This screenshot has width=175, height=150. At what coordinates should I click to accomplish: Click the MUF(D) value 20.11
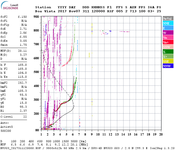pyautogui.click(x=22, y=51)
